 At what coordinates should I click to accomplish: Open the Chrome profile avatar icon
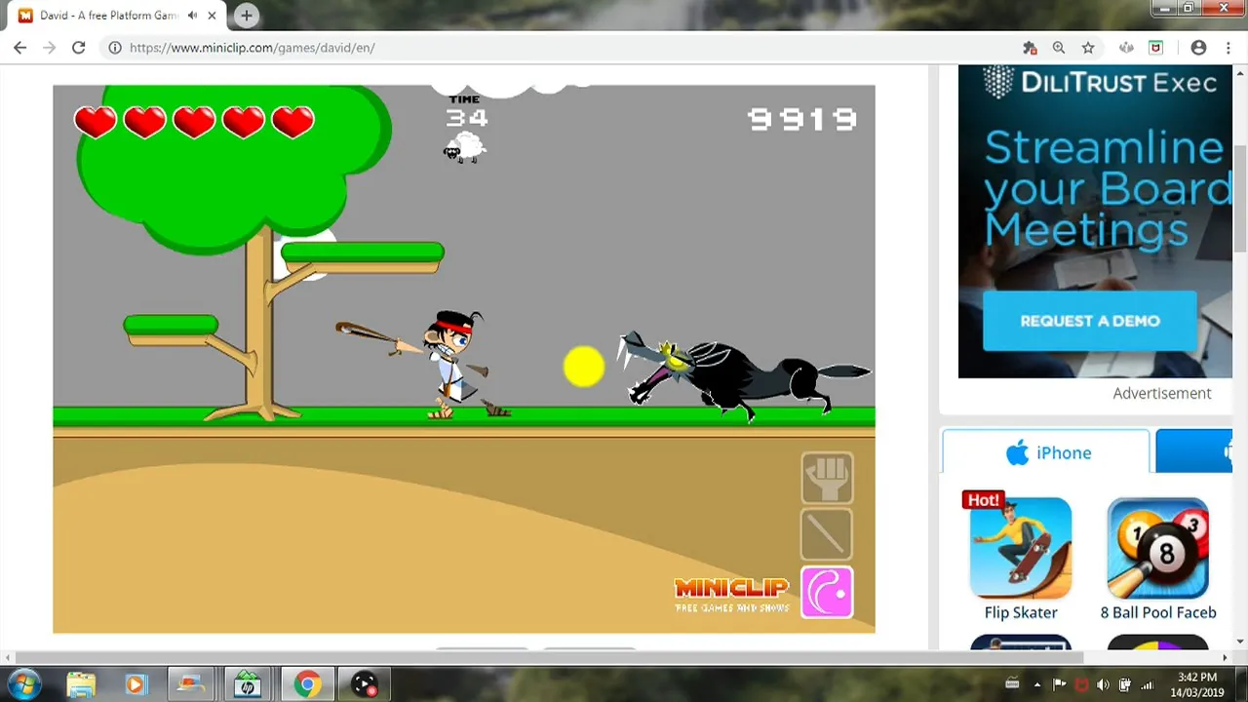pyautogui.click(x=1199, y=48)
